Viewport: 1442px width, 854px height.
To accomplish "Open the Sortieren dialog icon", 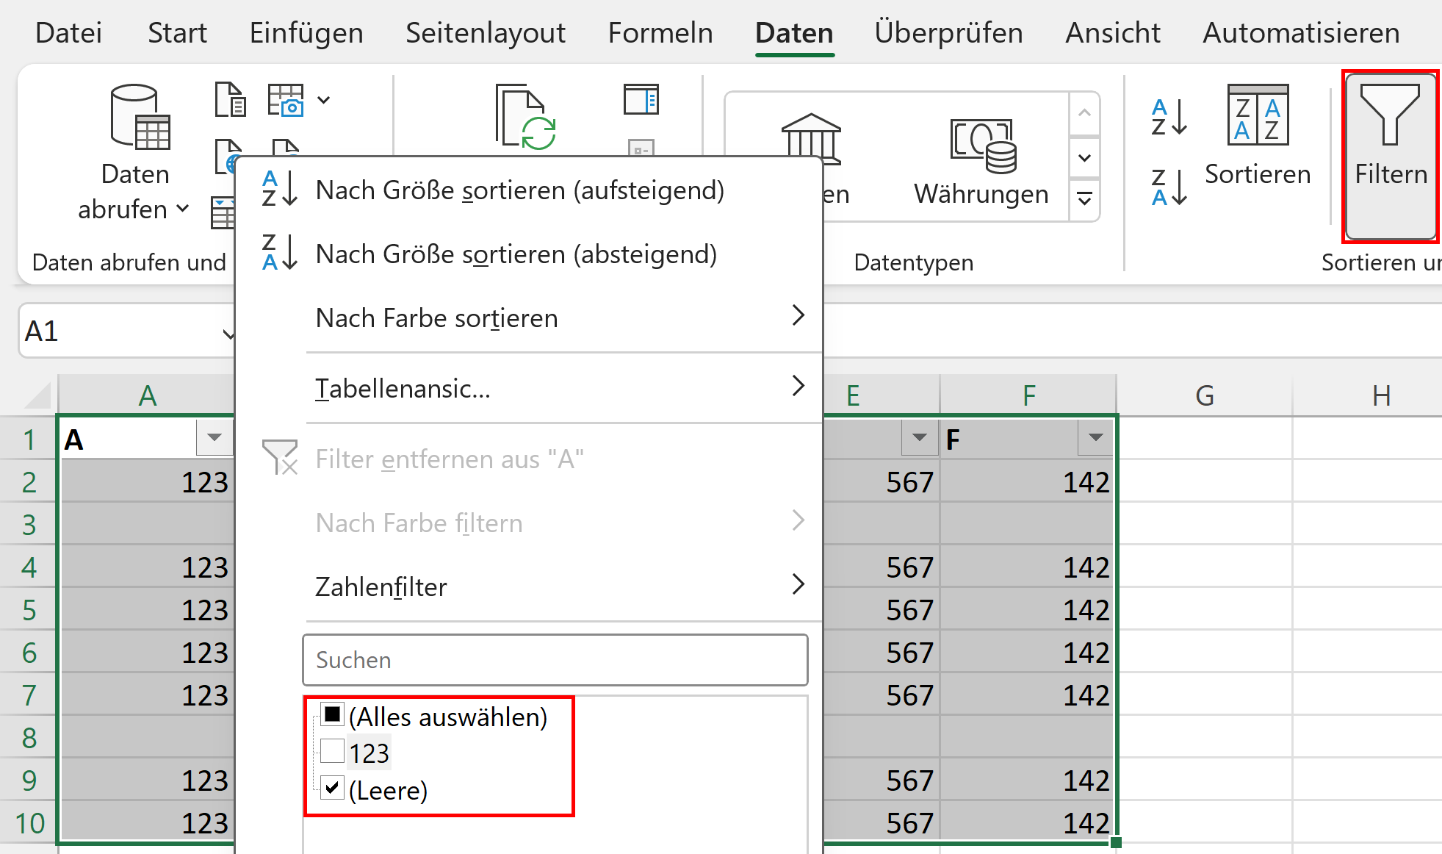I will (x=1258, y=115).
